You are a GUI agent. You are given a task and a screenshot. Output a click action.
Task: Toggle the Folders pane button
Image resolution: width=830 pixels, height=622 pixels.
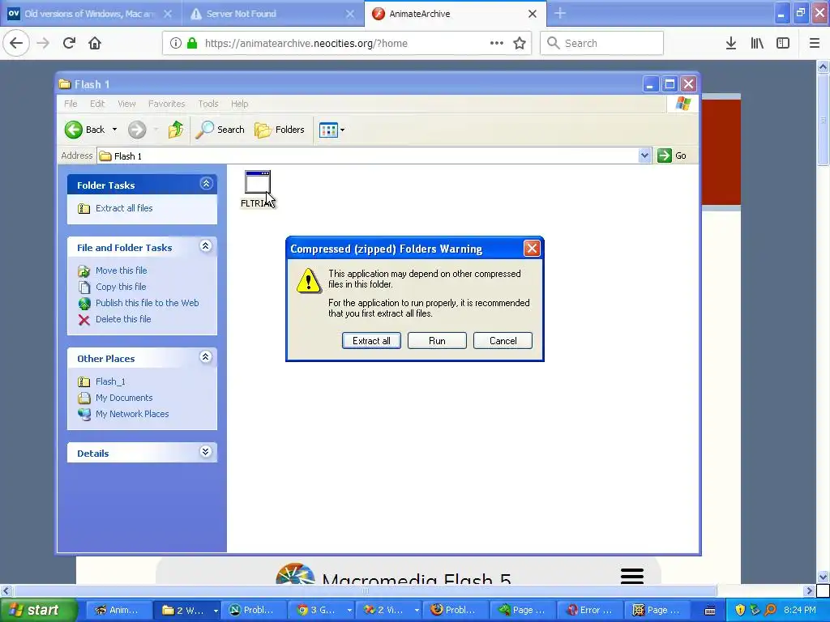pyautogui.click(x=280, y=130)
